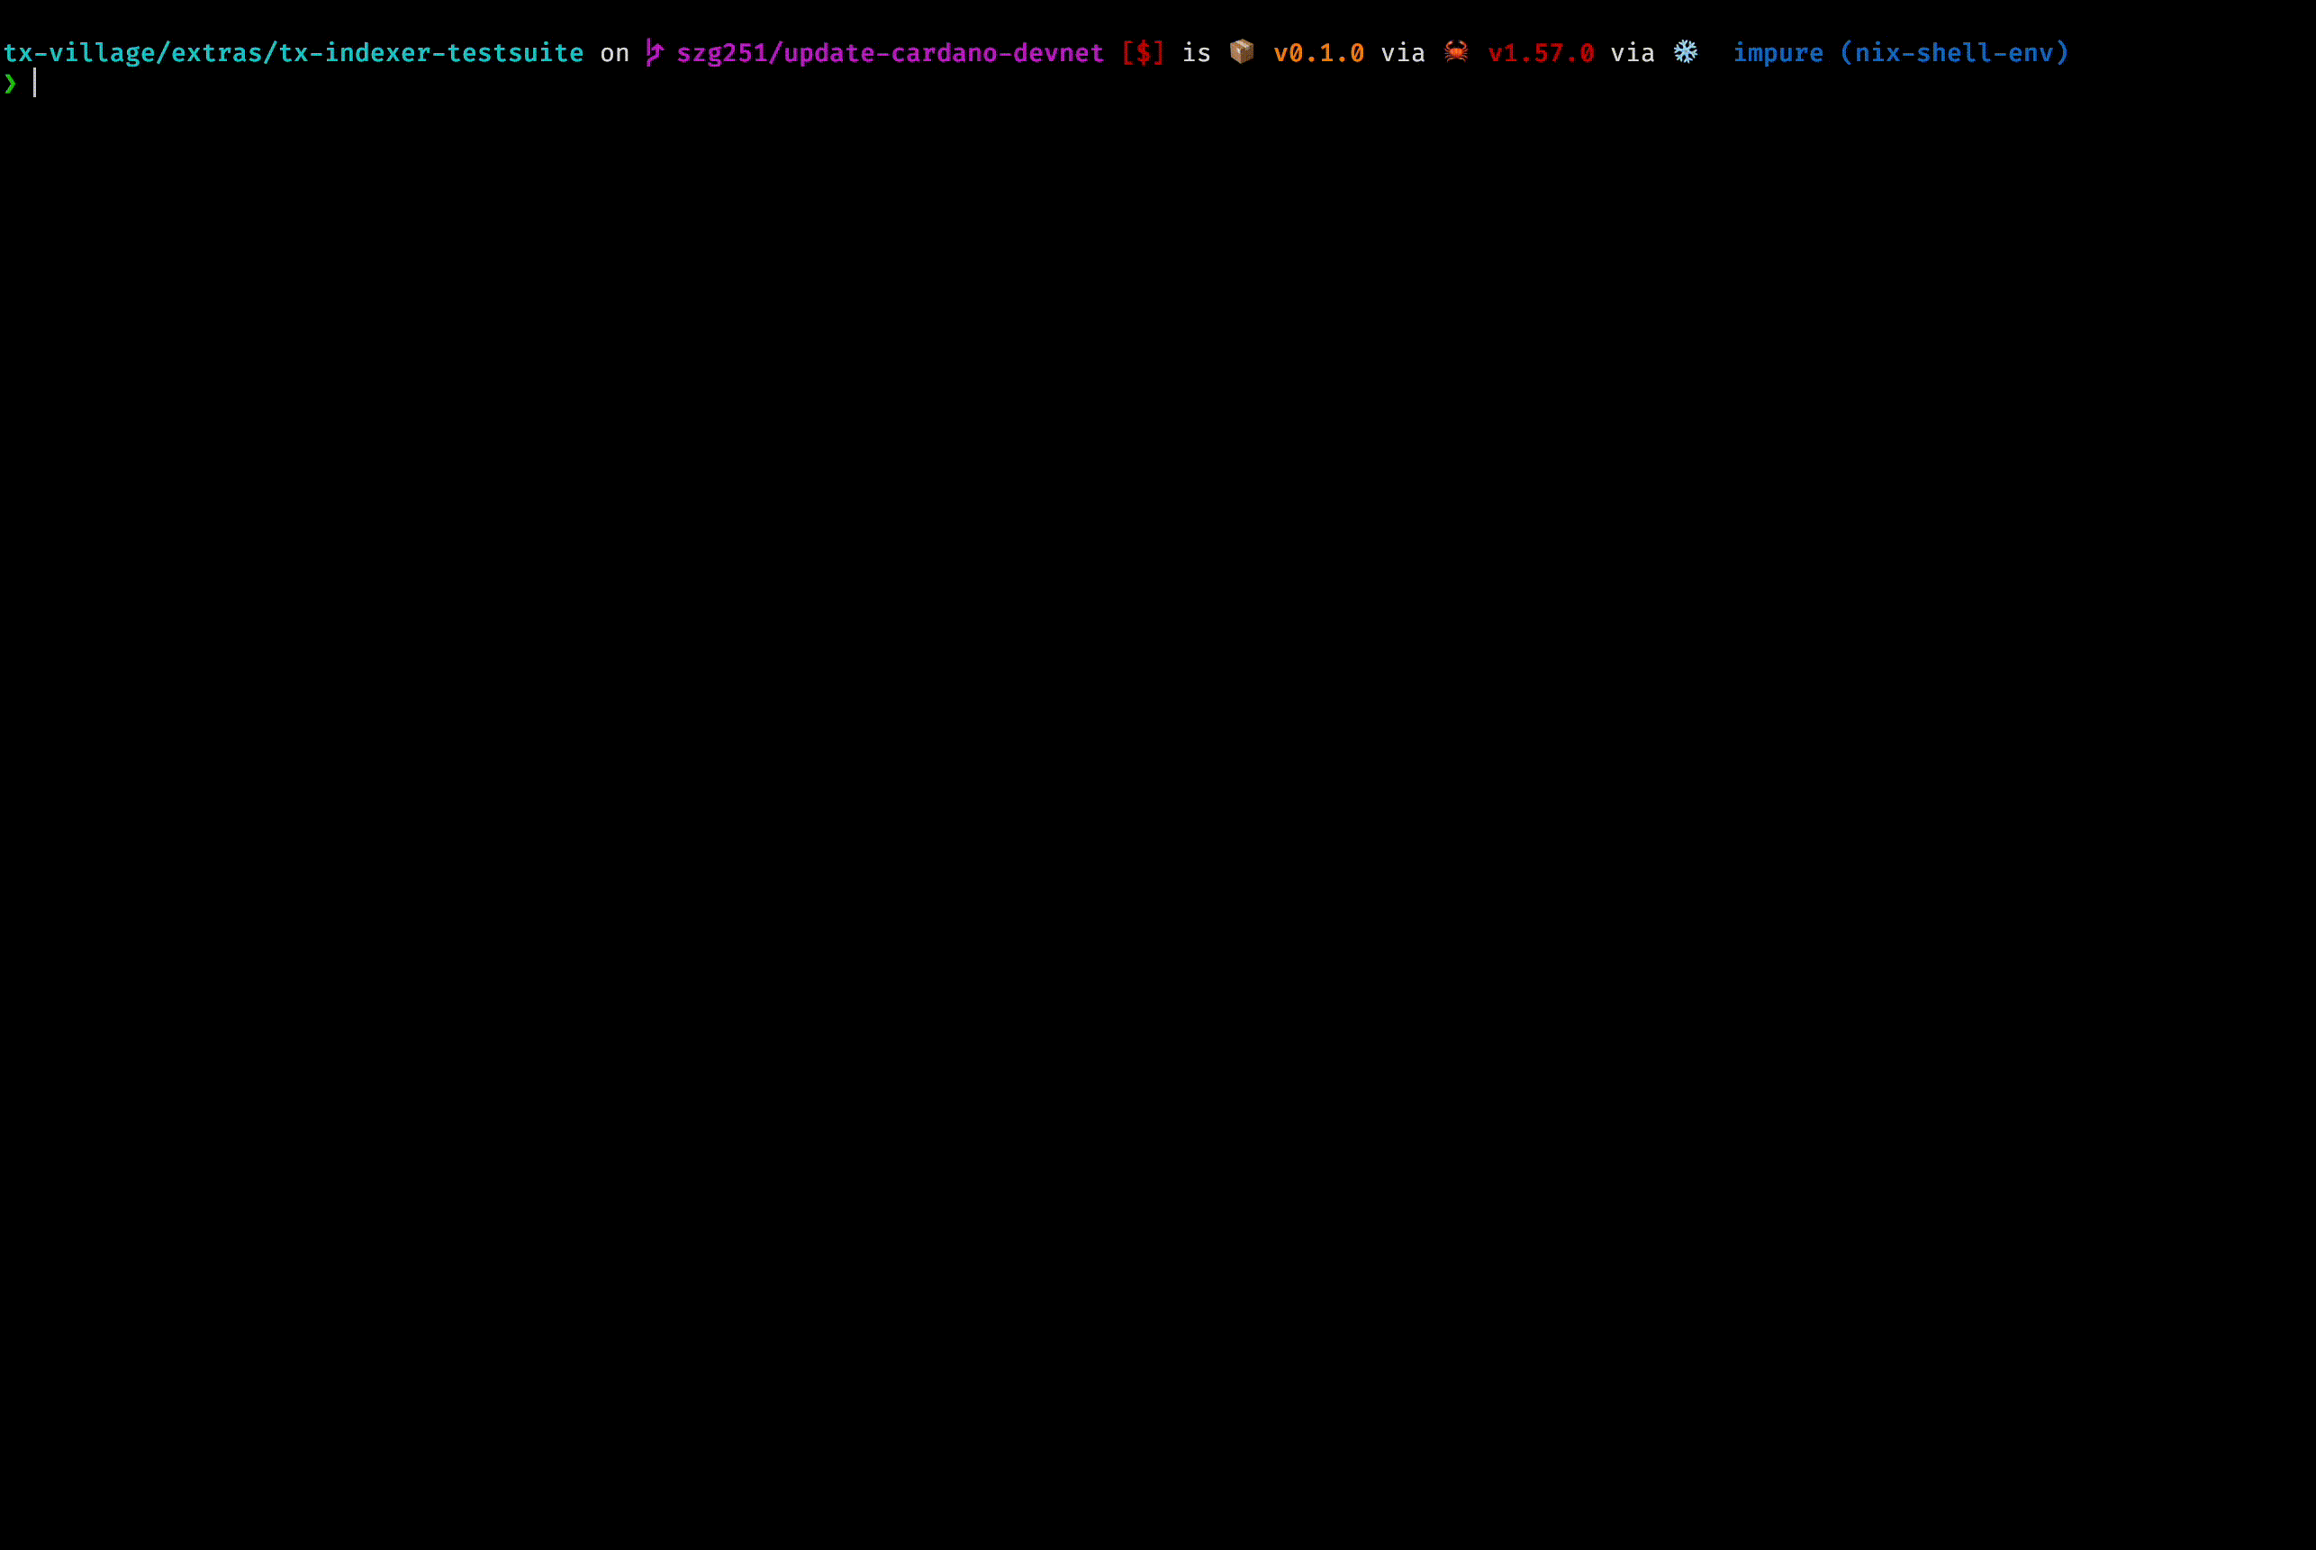Click the word 'is' before the package icon
The width and height of the screenshot is (2316, 1550).
(1197, 52)
